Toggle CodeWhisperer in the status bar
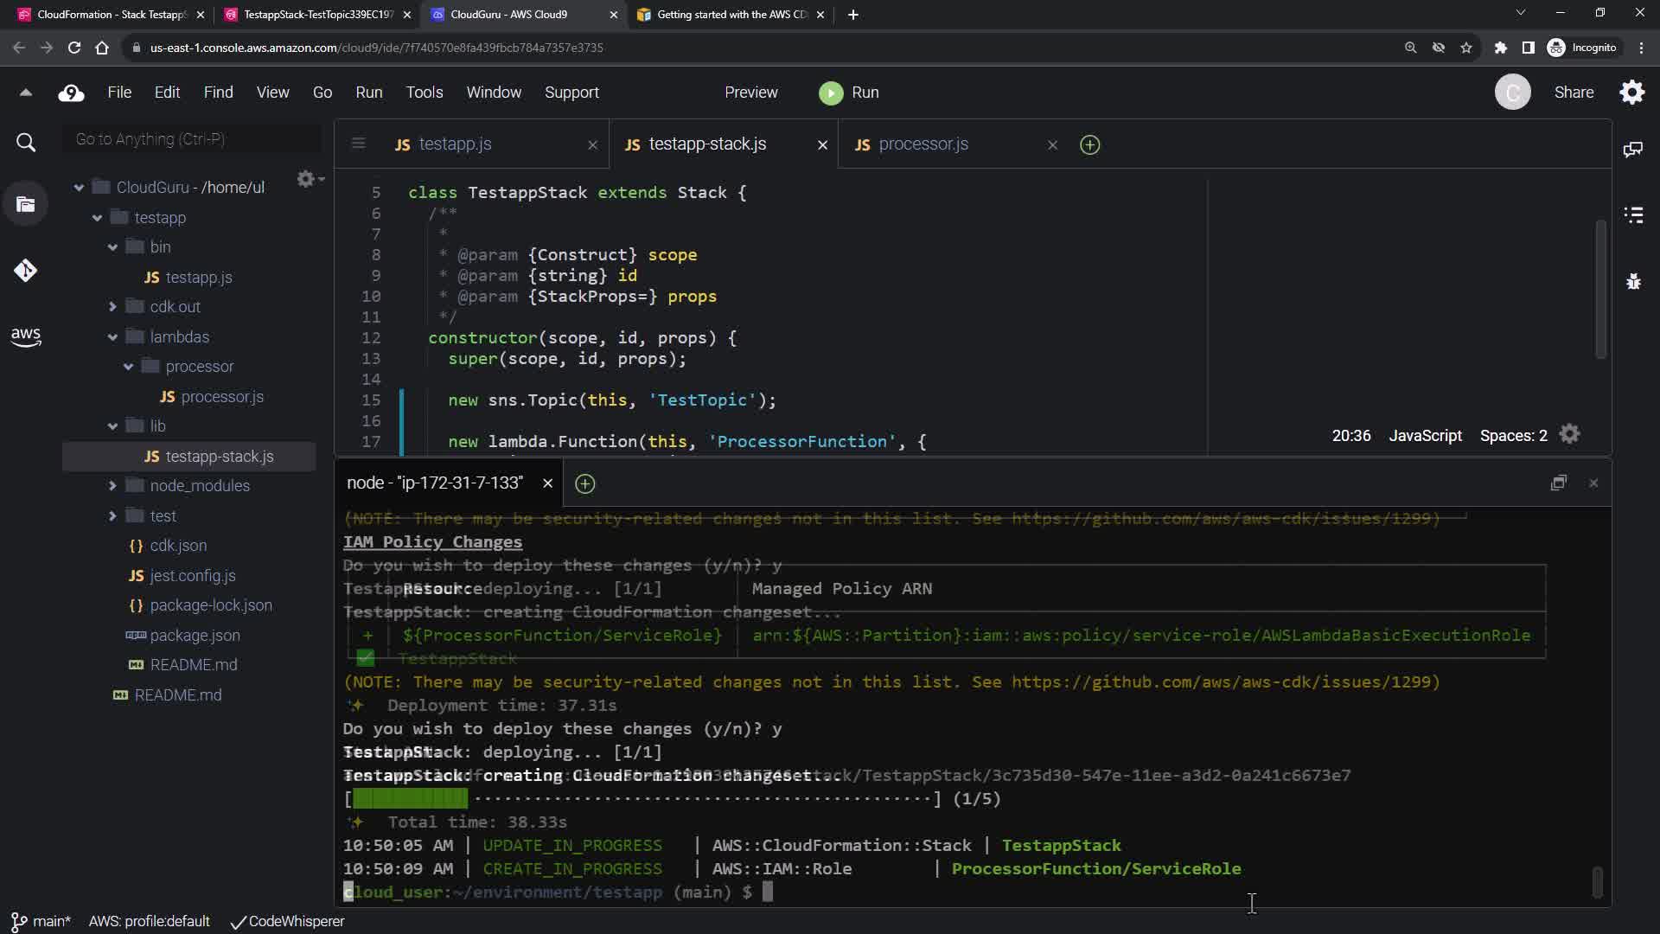The image size is (1660, 934). (288, 921)
